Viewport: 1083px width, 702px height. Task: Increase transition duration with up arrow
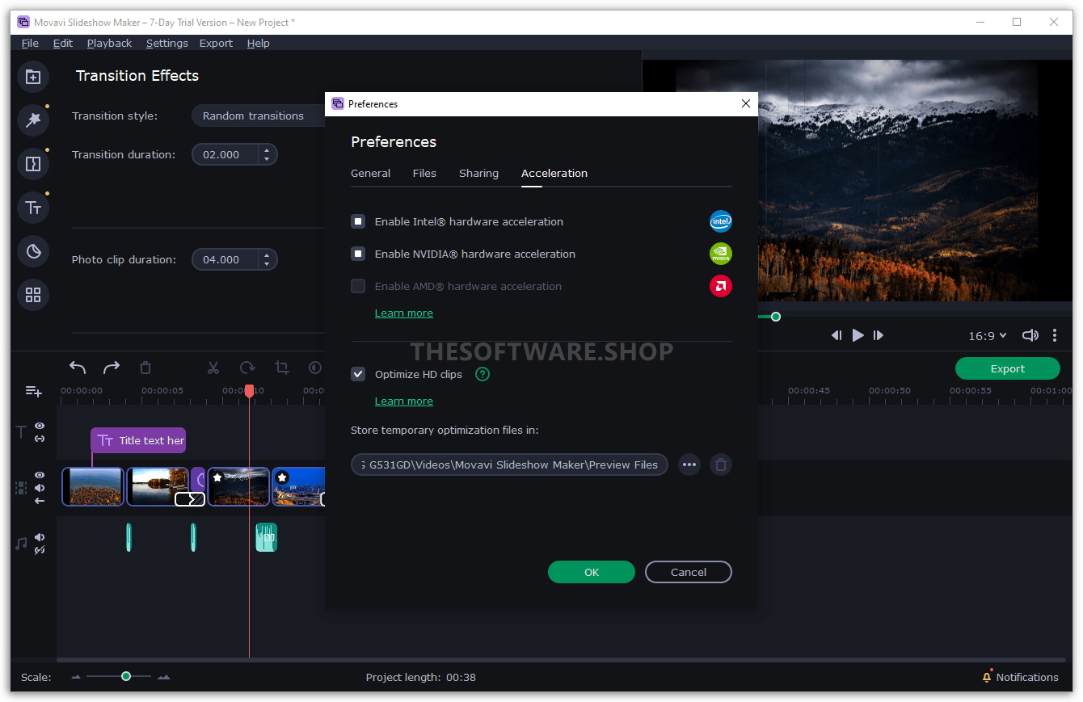click(267, 150)
